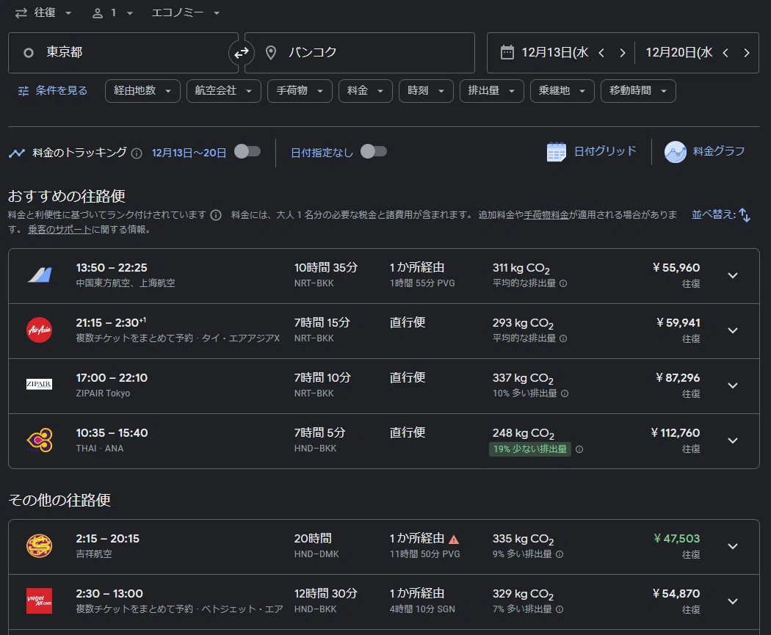771x635 pixels.
Task: Click the 吉祥航空 airline logo
Action: click(40, 546)
